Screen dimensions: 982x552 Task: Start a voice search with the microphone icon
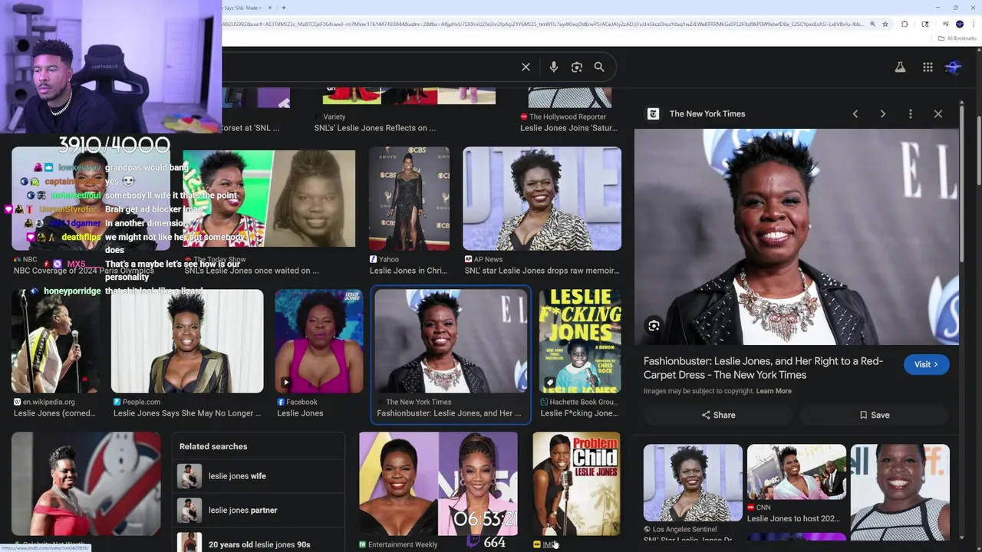coord(553,67)
